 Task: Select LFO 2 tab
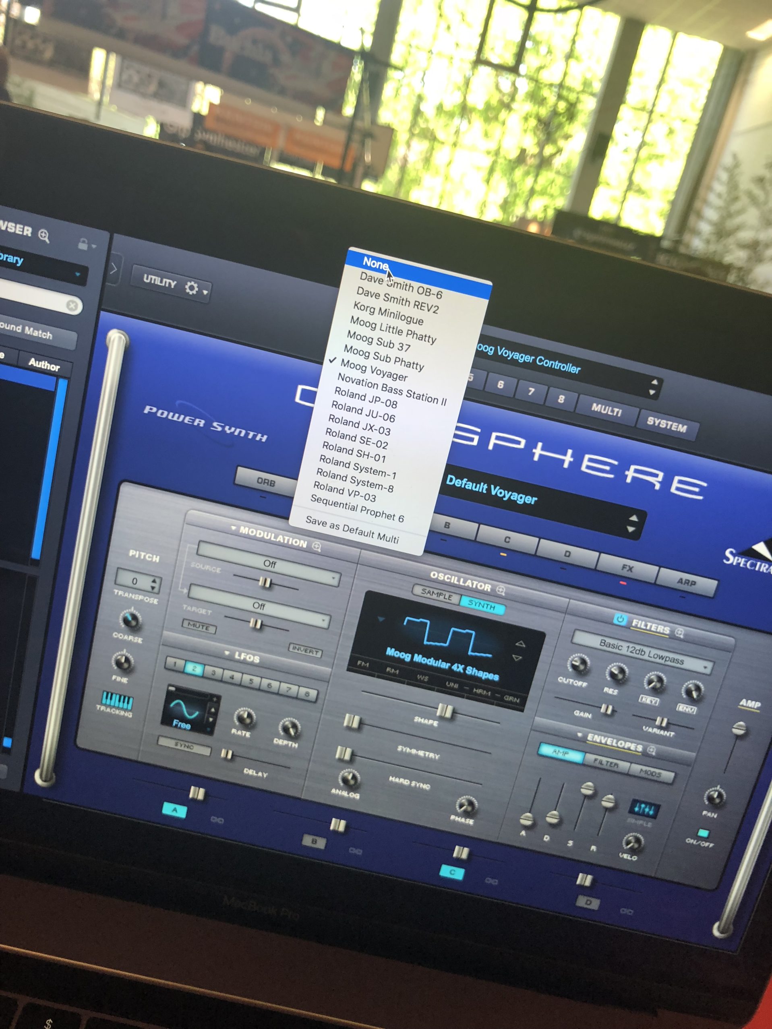point(194,669)
